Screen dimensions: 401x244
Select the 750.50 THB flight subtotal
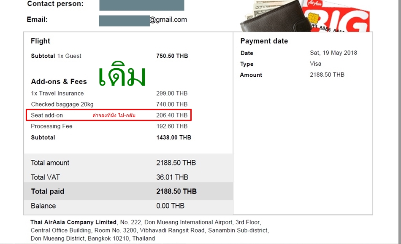[172, 56]
